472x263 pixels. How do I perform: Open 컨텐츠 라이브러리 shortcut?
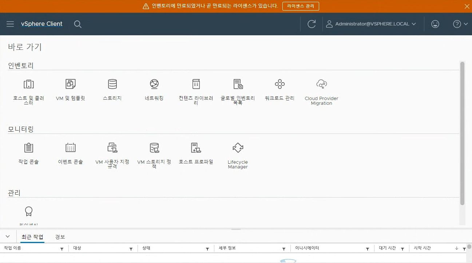pos(196,92)
